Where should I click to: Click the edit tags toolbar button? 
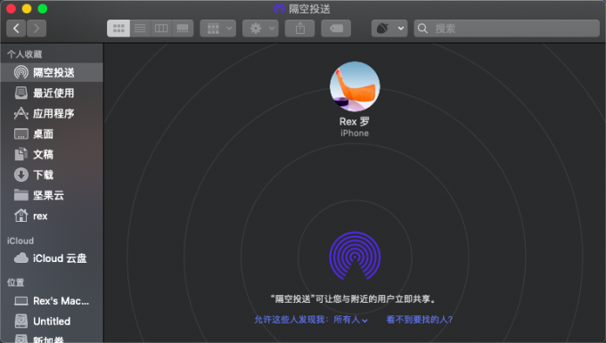click(336, 29)
